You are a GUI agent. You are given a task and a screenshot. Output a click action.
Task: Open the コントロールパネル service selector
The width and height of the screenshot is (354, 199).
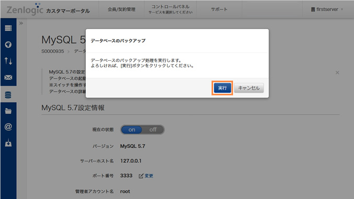[x=170, y=9]
